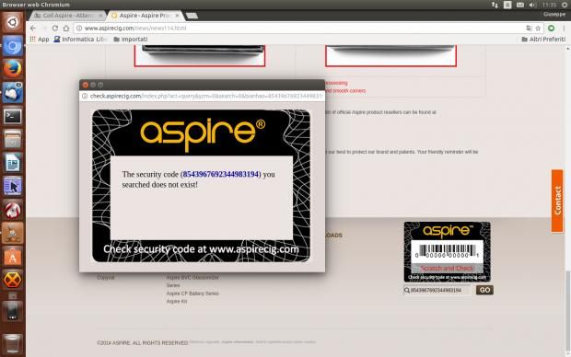Screen dimensions: 571x357
Task: Open the Importati bookmarks folder
Action: click(131, 39)
